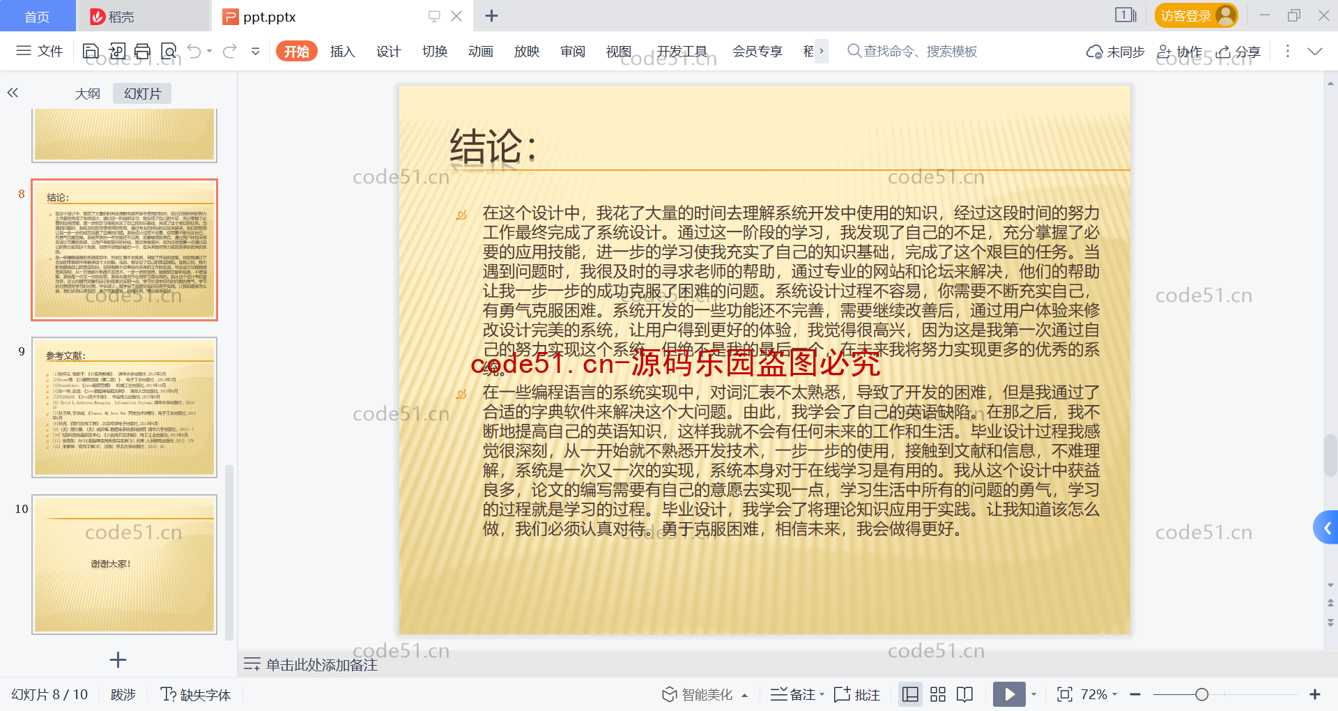
Task: Click the 智能美化 button
Action: coord(698,694)
